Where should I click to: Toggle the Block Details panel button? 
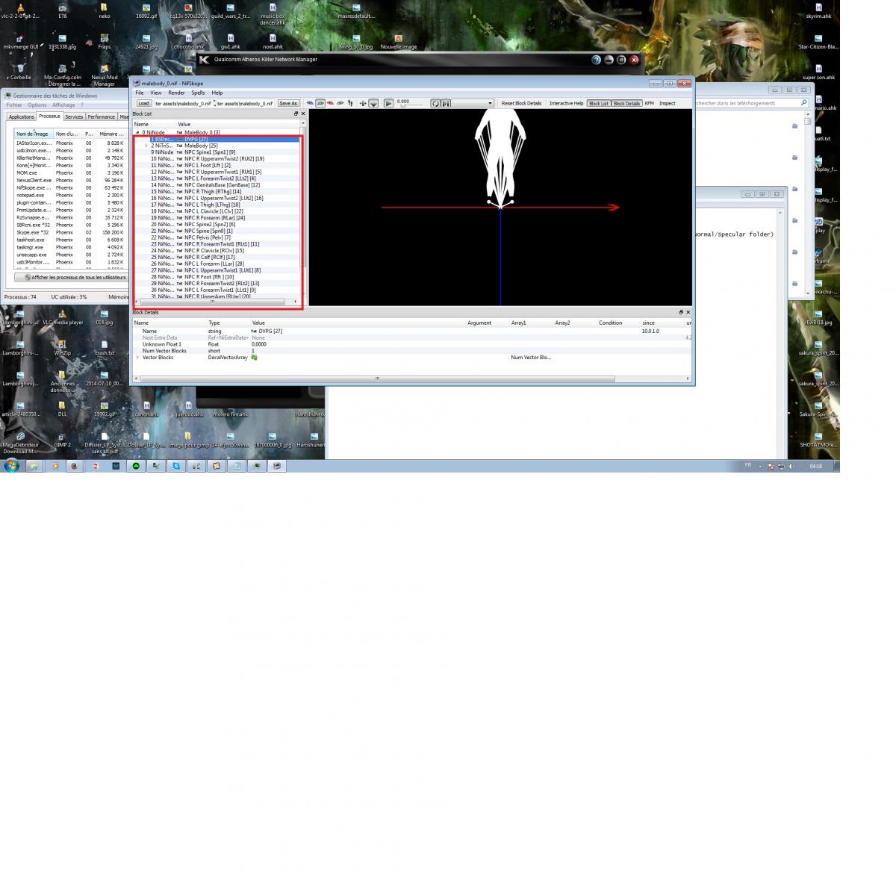627,103
